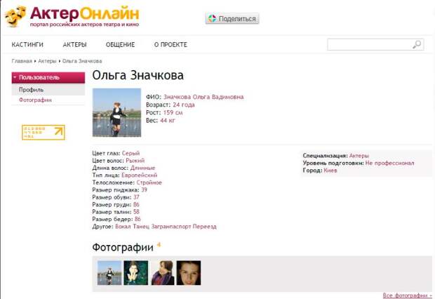The image size is (435, 299).
Task: Navigate to Главная in the breadcrumb
Action: (x=22, y=61)
